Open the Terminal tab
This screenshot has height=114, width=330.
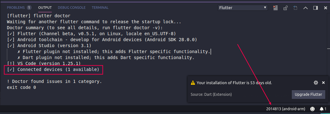(x=100, y=8)
